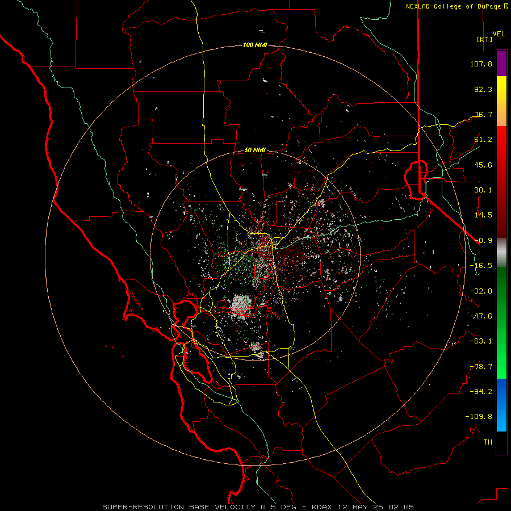Click the Super-Resolution Base Velocity title caption

(x=258, y=507)
